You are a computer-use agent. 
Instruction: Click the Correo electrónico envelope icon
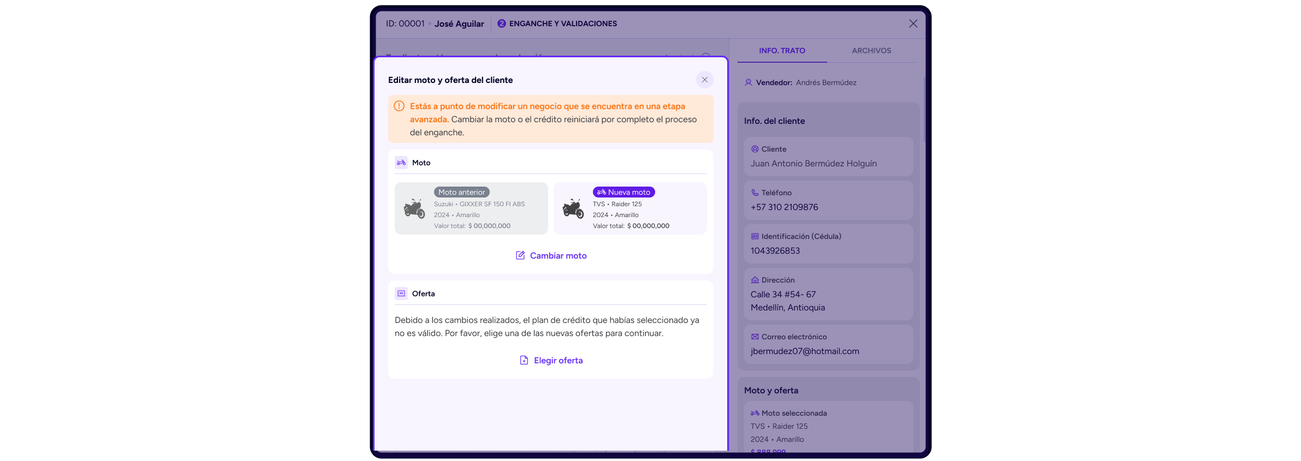(x=755, y=337)
